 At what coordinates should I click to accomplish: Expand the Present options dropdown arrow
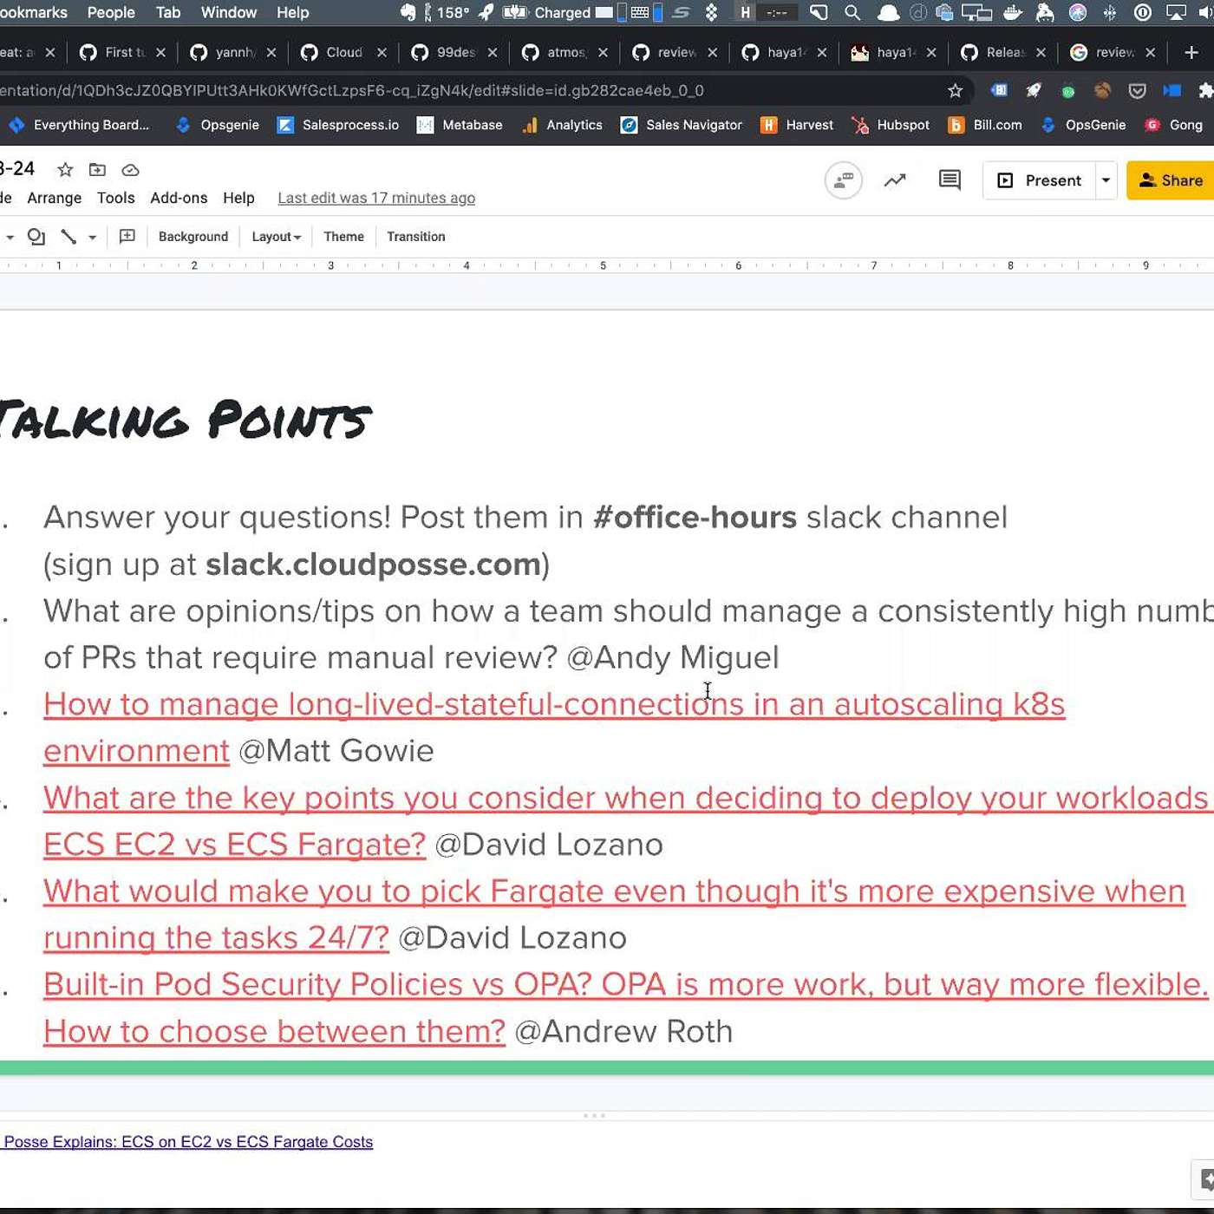(1106, 180)
